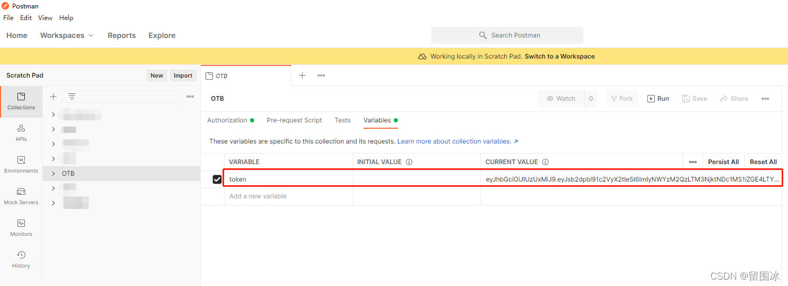788x286 pixels.
Task: Click the token variable name cell
Action: tap(289, 179)
